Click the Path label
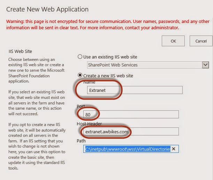This screenshot has width=213, height=180. pyautogui.click(x=81, y=141)
